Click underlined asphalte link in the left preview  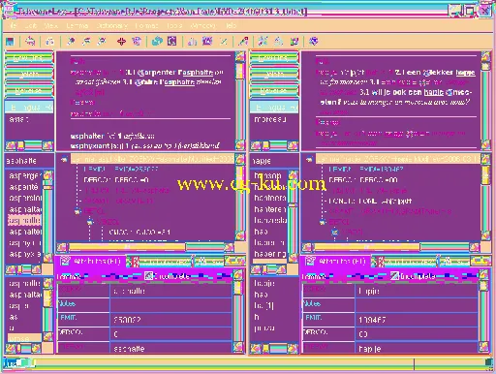pos(198,73)
